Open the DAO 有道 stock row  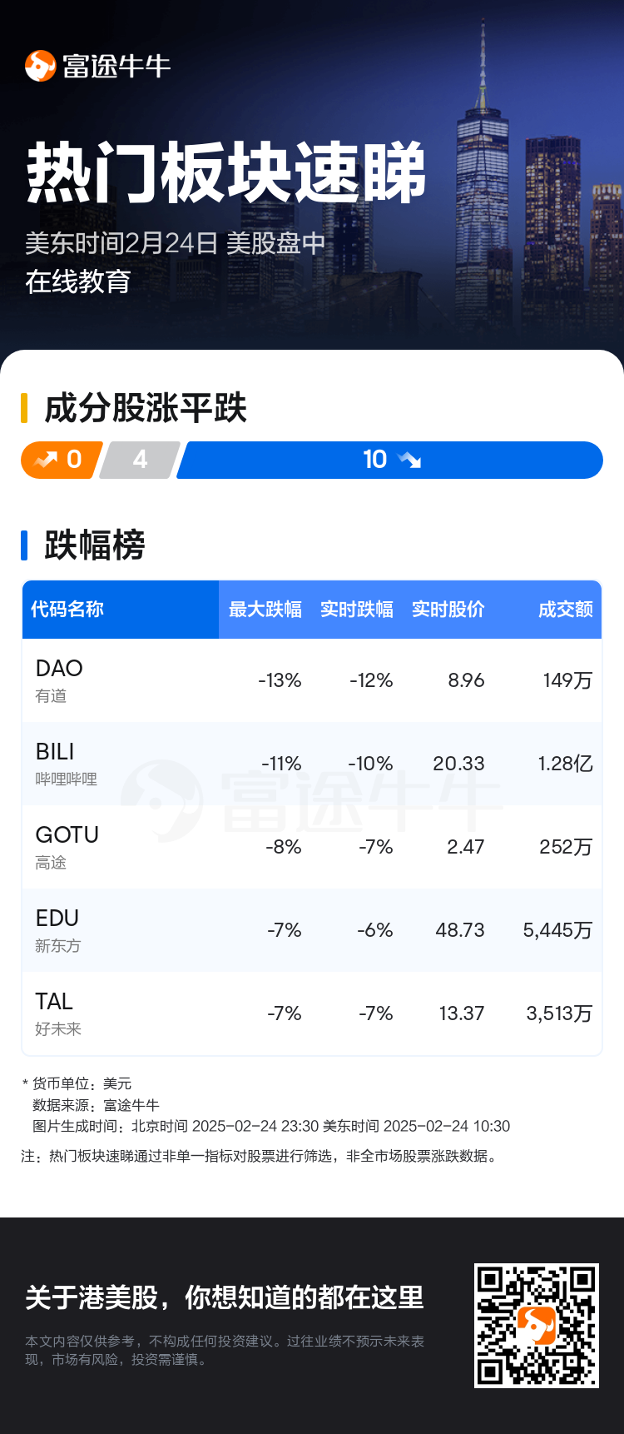[312, 680]
